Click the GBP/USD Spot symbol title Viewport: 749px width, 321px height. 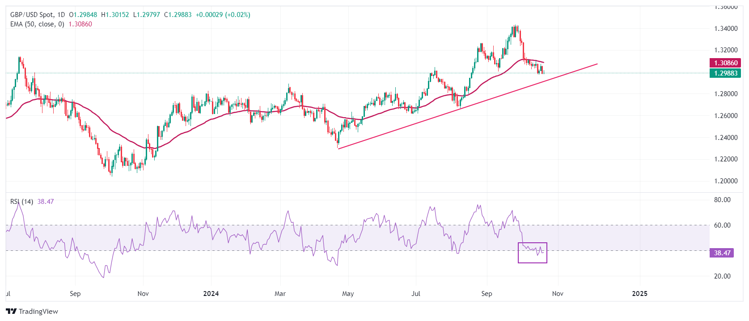31,15
